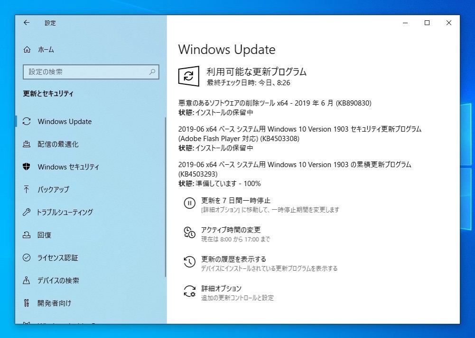Click the advanced options gear-sync icon
The height and width of the screenshot is (338, 475).
(190, 291)
